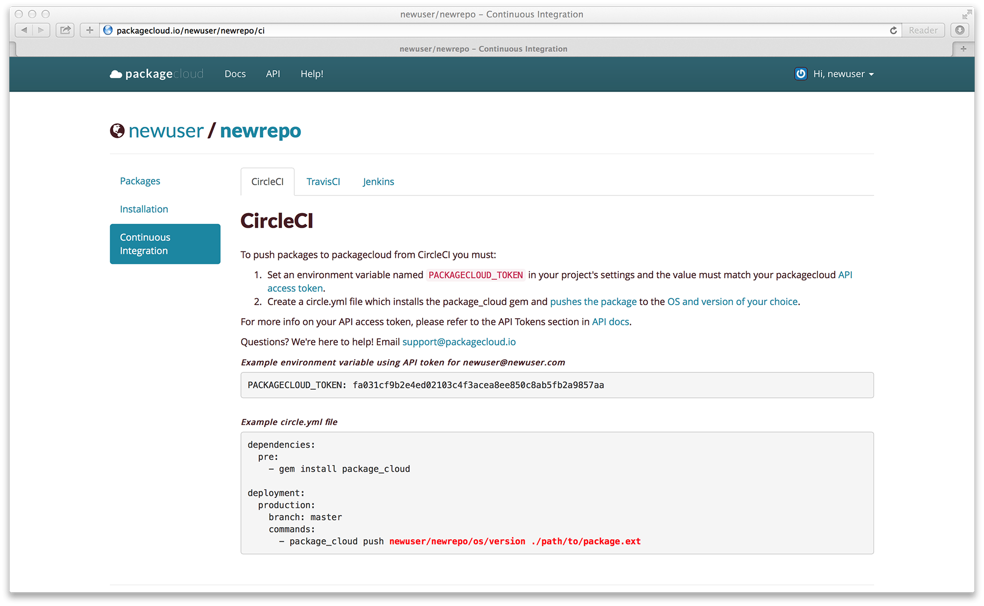This screenshot has width=984, height=606.
Task: Select Continuous Integration in the sidebar
Action: (x=165, y=244)
